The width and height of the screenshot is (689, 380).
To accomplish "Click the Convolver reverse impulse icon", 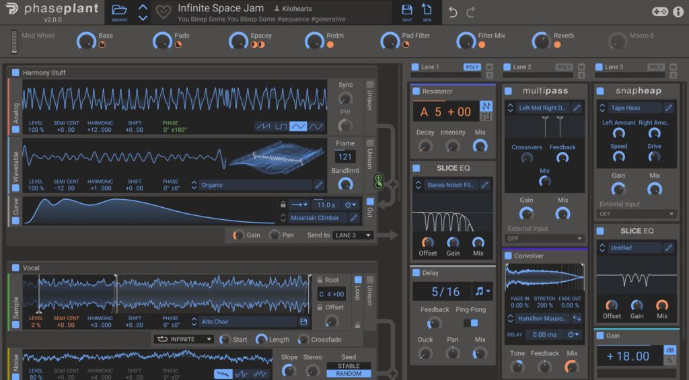I will (x=577, y=318).
